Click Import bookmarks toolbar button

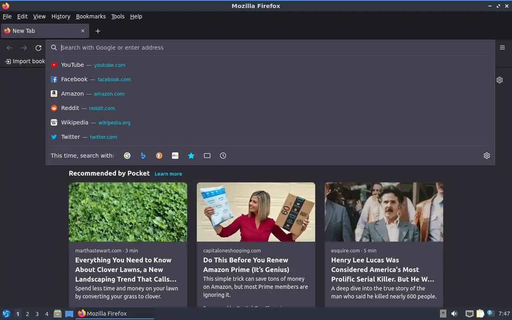(x=25, y=61)
